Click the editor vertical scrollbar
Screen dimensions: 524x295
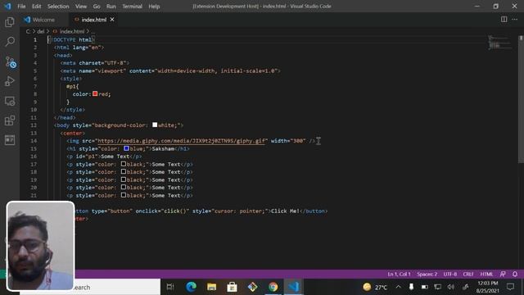521,100
